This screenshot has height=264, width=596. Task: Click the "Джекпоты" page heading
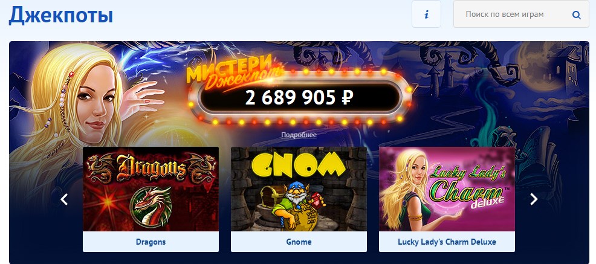point(61,16)
